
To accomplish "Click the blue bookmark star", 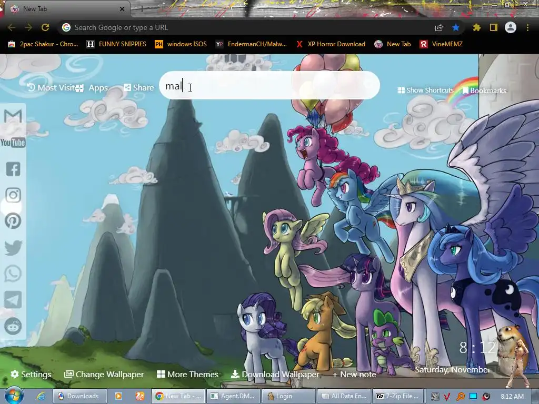I will pos(456,27).
